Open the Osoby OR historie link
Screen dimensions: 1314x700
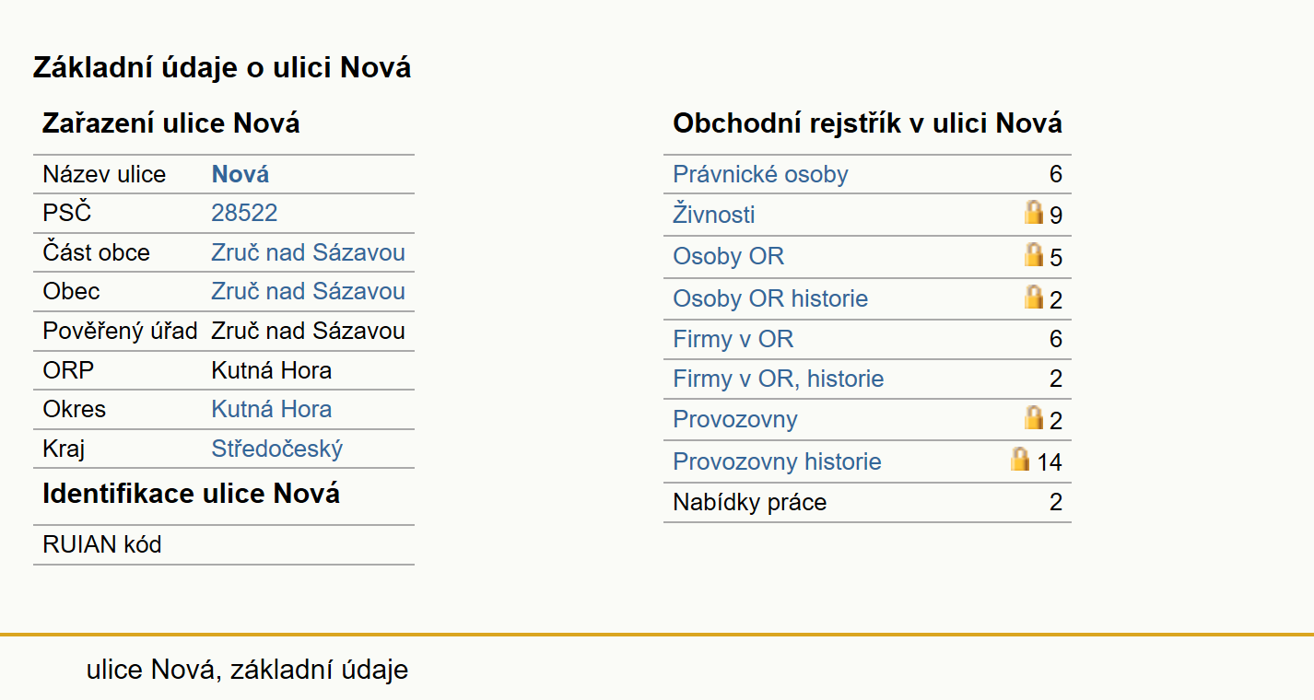770,298
